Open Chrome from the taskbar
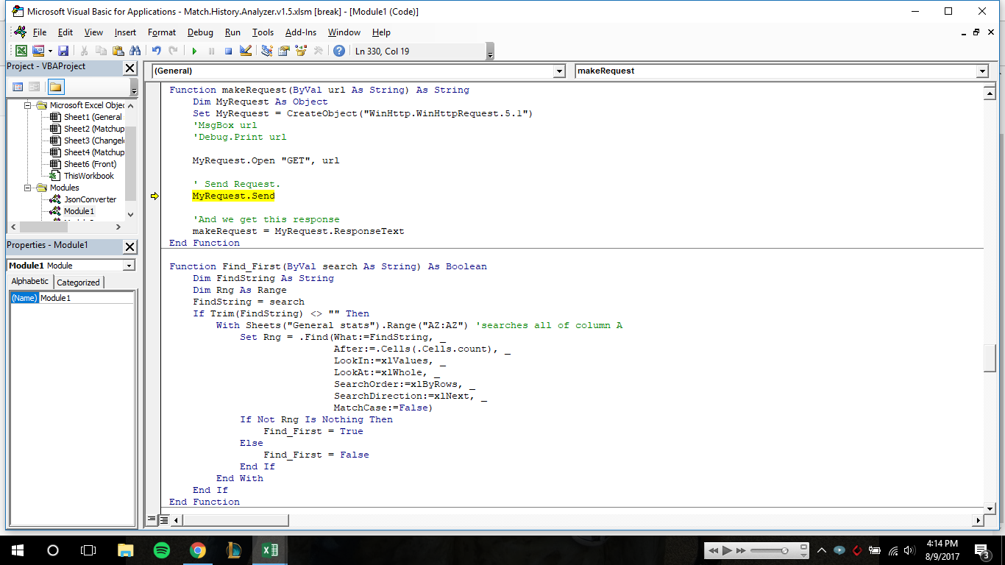1005x565 pixels. click(197, 550)
